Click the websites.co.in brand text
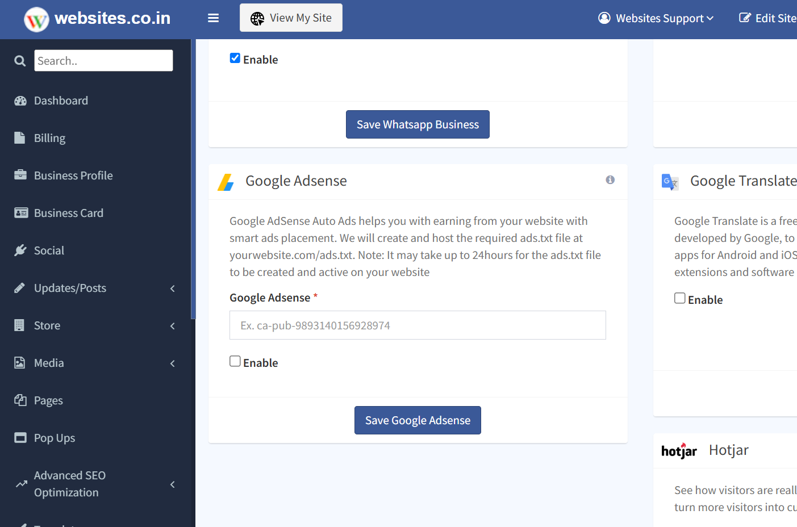Image resolution: width=797 pixels, height=527 pixels. coord(112,18)
